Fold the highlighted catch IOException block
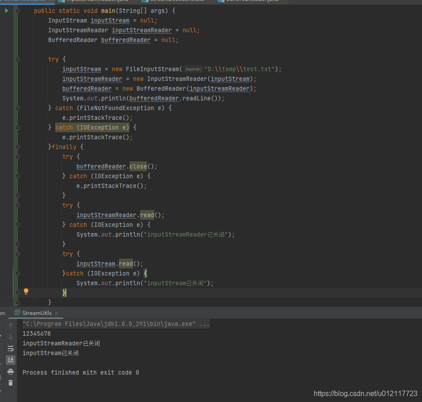 18,127
